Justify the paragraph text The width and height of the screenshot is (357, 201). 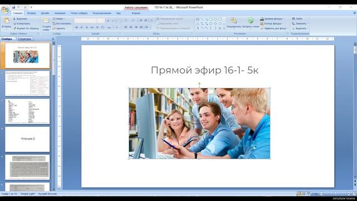pos(141,27)
